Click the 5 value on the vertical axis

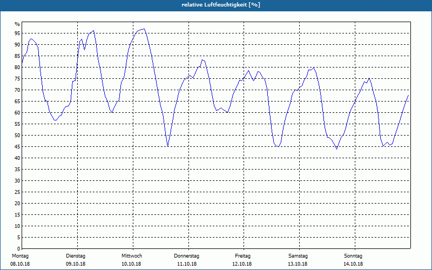(19, 238)
